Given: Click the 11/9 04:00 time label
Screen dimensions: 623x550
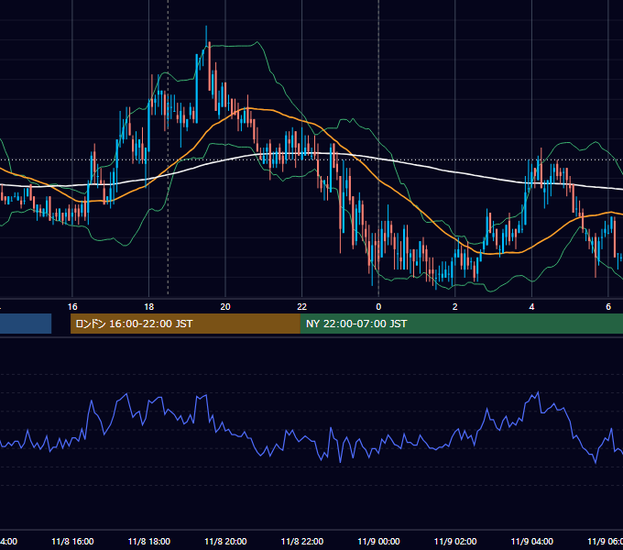Looking at the screenshot, I should pos(531,541).
